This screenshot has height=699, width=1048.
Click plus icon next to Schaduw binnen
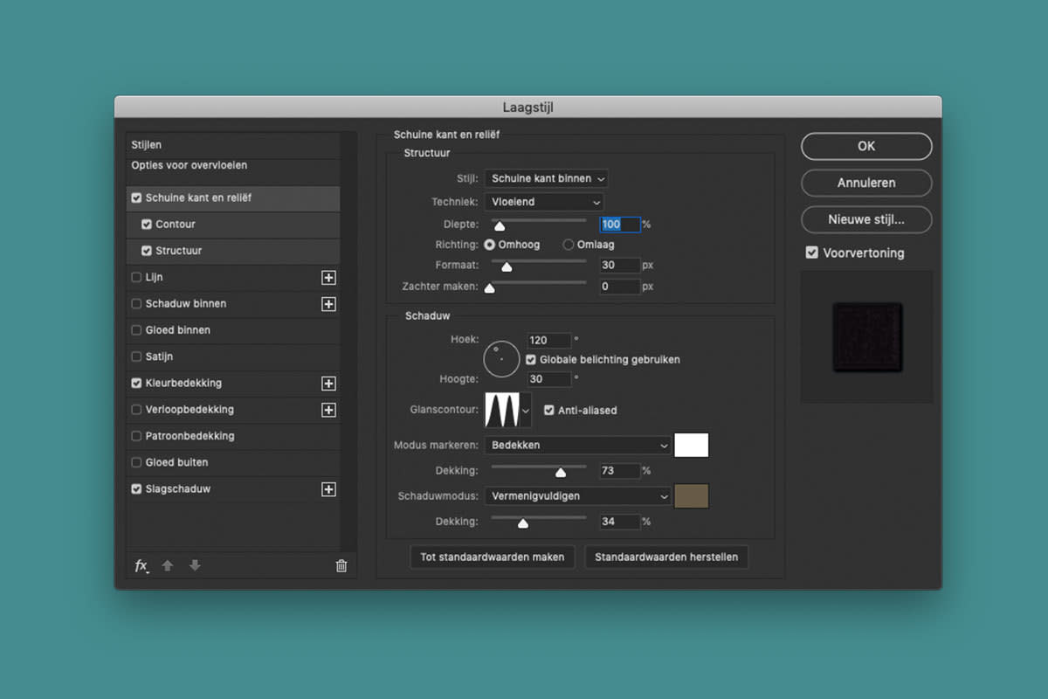click(328, 304)
